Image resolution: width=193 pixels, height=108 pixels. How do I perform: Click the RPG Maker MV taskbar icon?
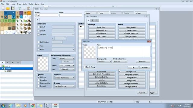pos(55,106)
